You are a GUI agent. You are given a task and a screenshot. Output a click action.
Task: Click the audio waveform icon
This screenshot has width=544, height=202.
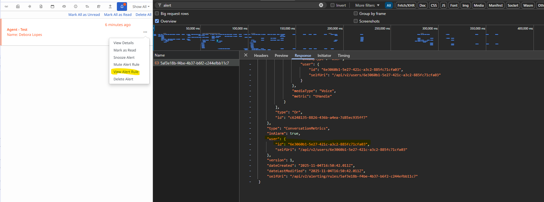(30, 6)
